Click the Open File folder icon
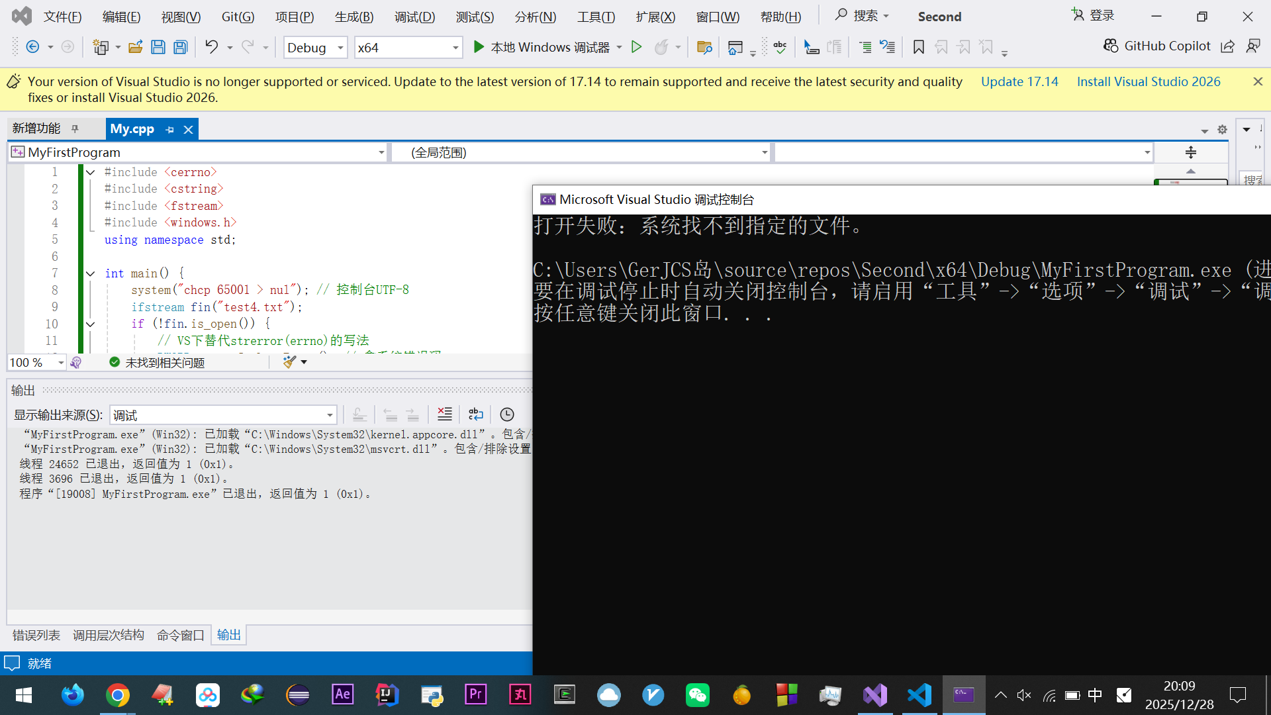The width and height of the screenshot is (1271, 715). [x=135, y=47]
